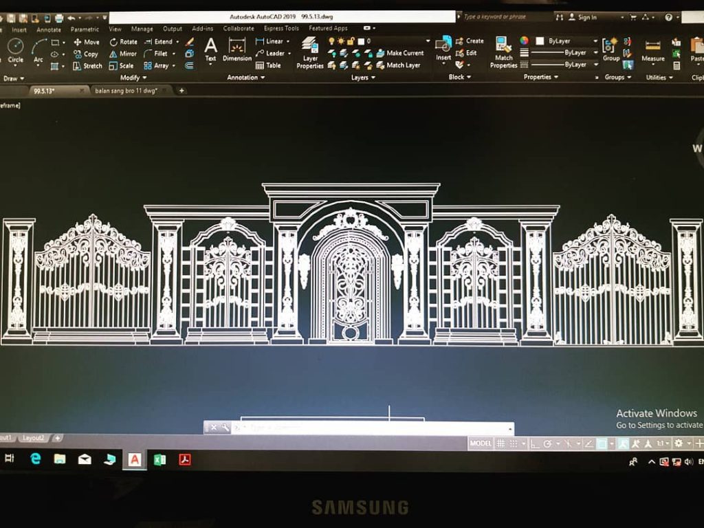Open the Quick Calculator icon
Viewport: 704px width, 528px height.
676,65
